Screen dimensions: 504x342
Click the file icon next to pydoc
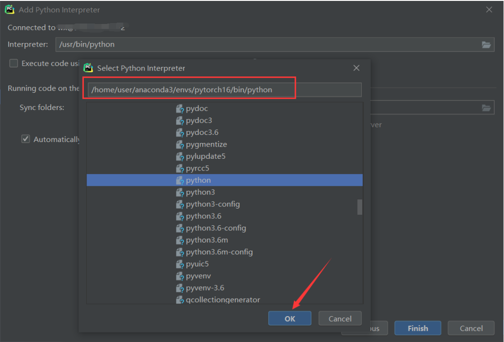point(179,109)
